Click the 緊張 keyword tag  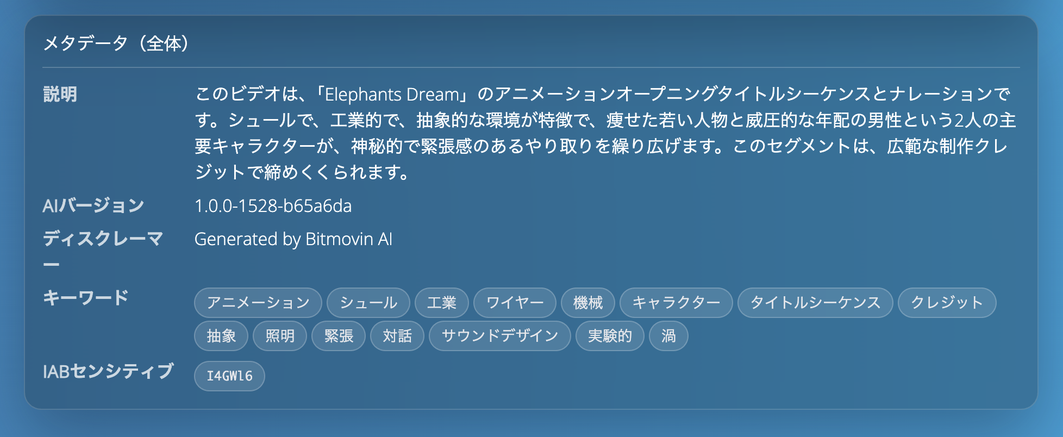click(339, 336)
